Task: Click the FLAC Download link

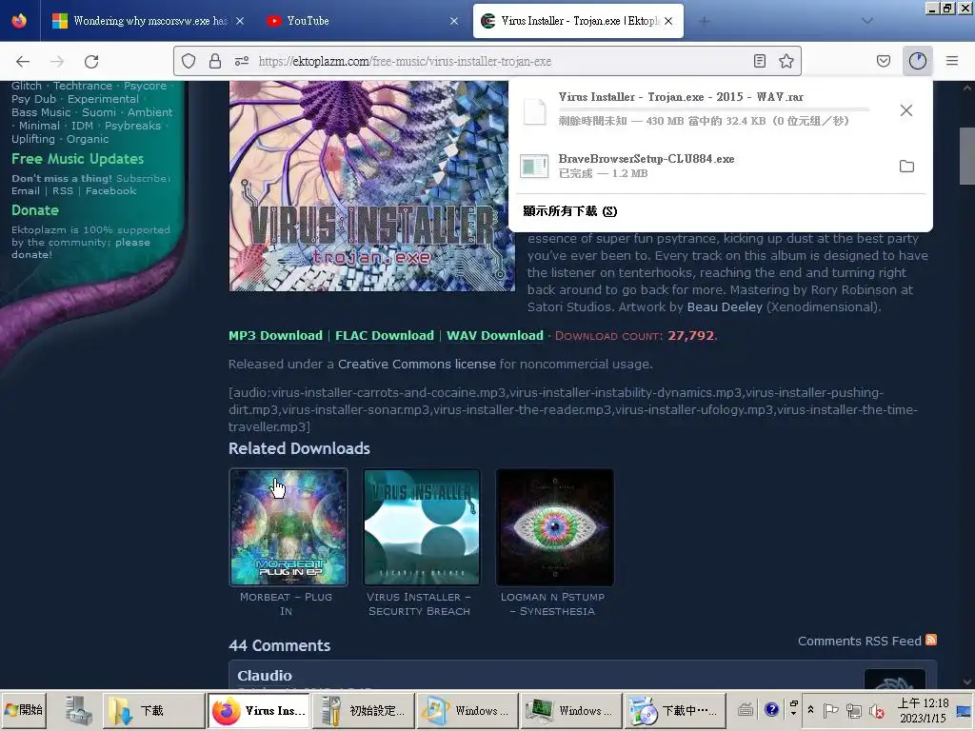Action: point(385,336)
